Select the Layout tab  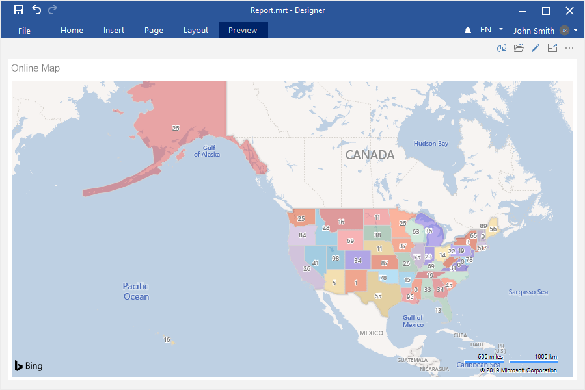click(x=196, y=31)
